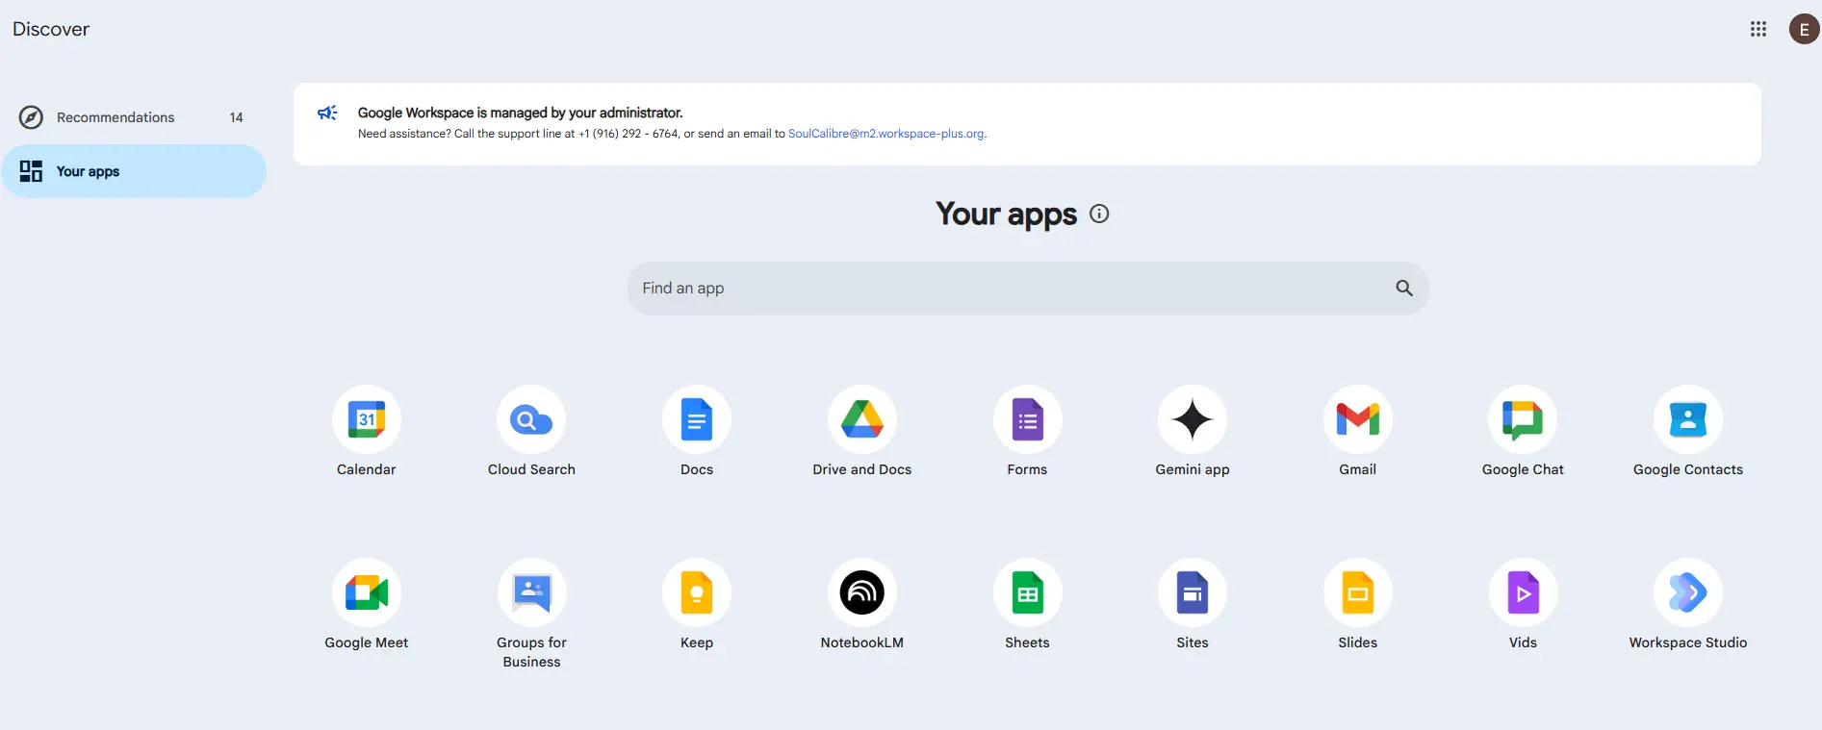Open the Gemini app icon
This screenshot has width=1822, height=730.
click(1193, 419)
